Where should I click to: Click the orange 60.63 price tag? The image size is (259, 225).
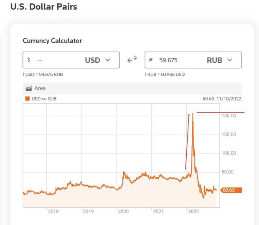[x=231, y=190]
